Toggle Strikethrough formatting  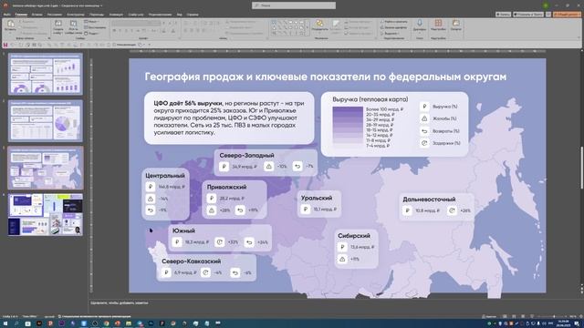(138, 31)
